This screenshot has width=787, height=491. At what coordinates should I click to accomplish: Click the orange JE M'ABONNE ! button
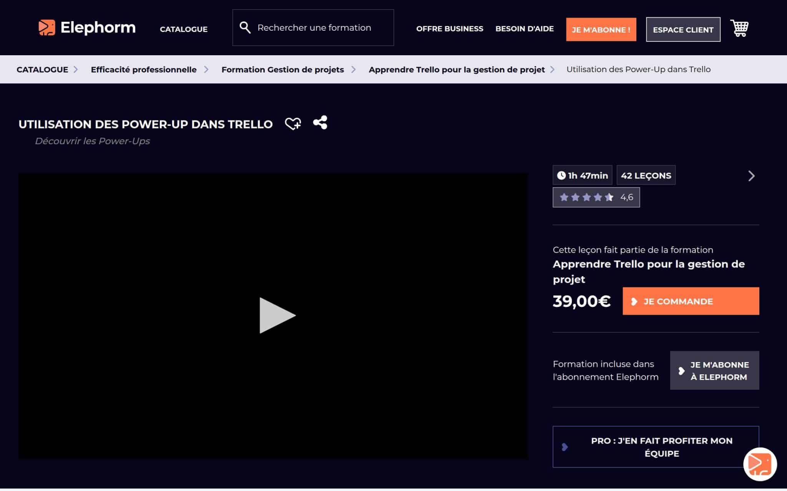click(x=601, y=30)
